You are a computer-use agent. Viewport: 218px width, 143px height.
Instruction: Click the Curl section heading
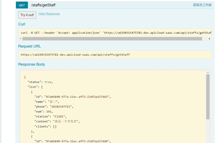22,24
